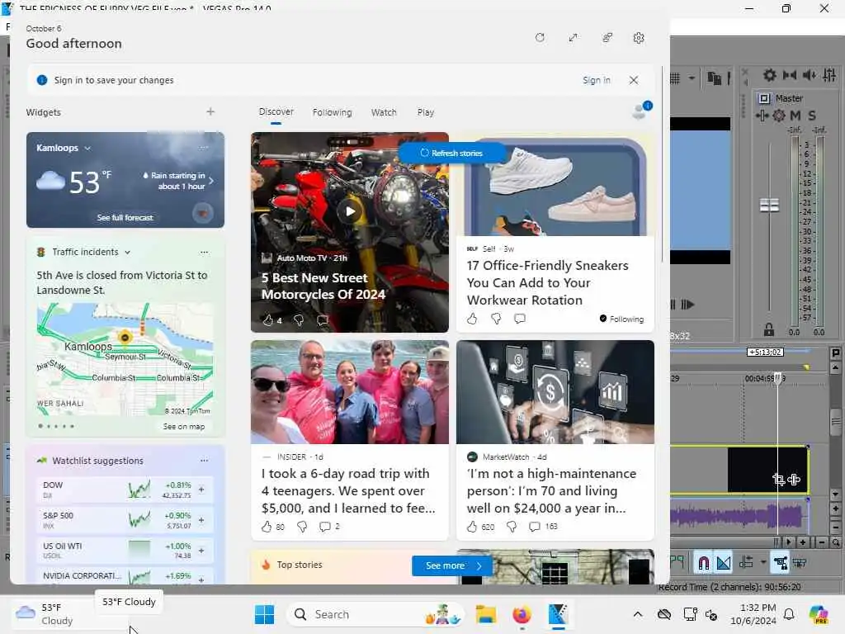Open File Explorer from the taskbar

tap(485, 614)
